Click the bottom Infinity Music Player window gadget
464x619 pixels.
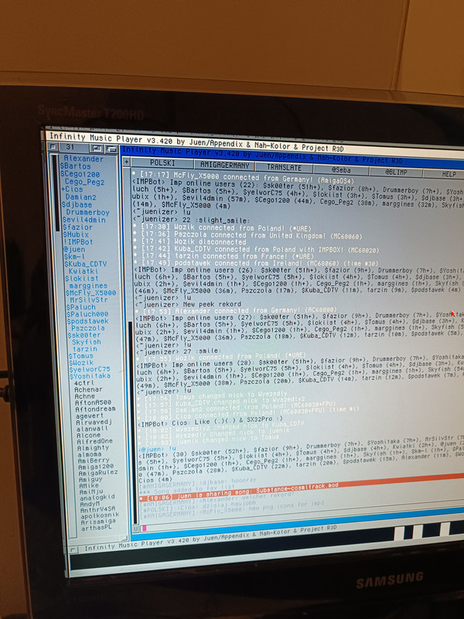tap(73, 549)
